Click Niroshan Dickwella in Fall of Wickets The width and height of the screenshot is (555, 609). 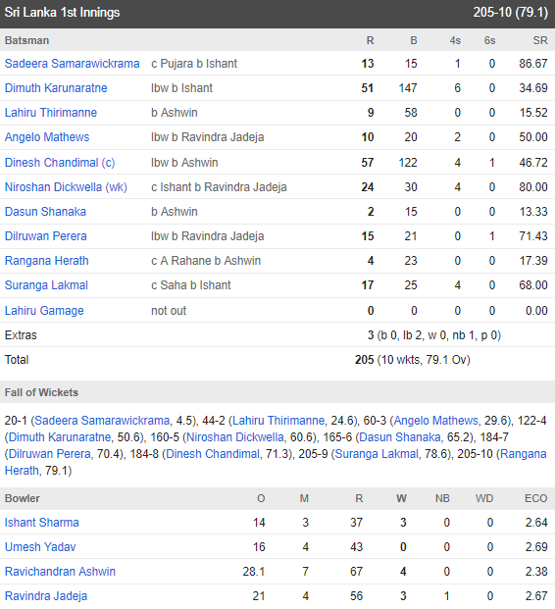(235, 437)
